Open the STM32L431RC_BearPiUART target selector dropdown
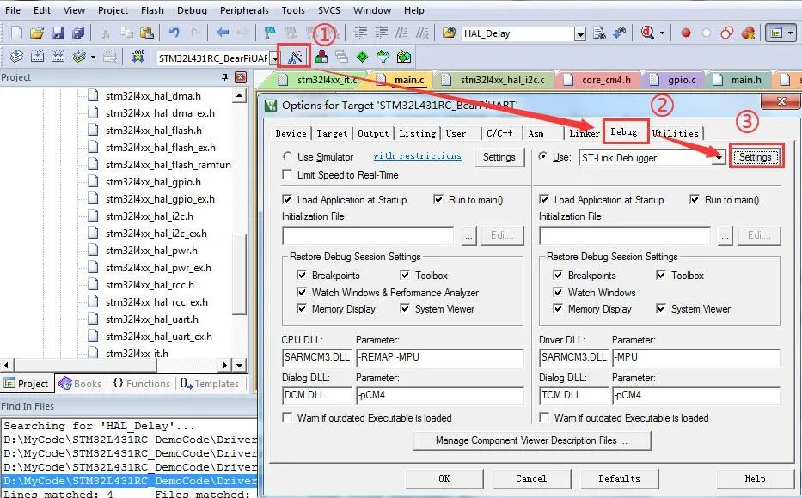 click(x=275, y=58)
